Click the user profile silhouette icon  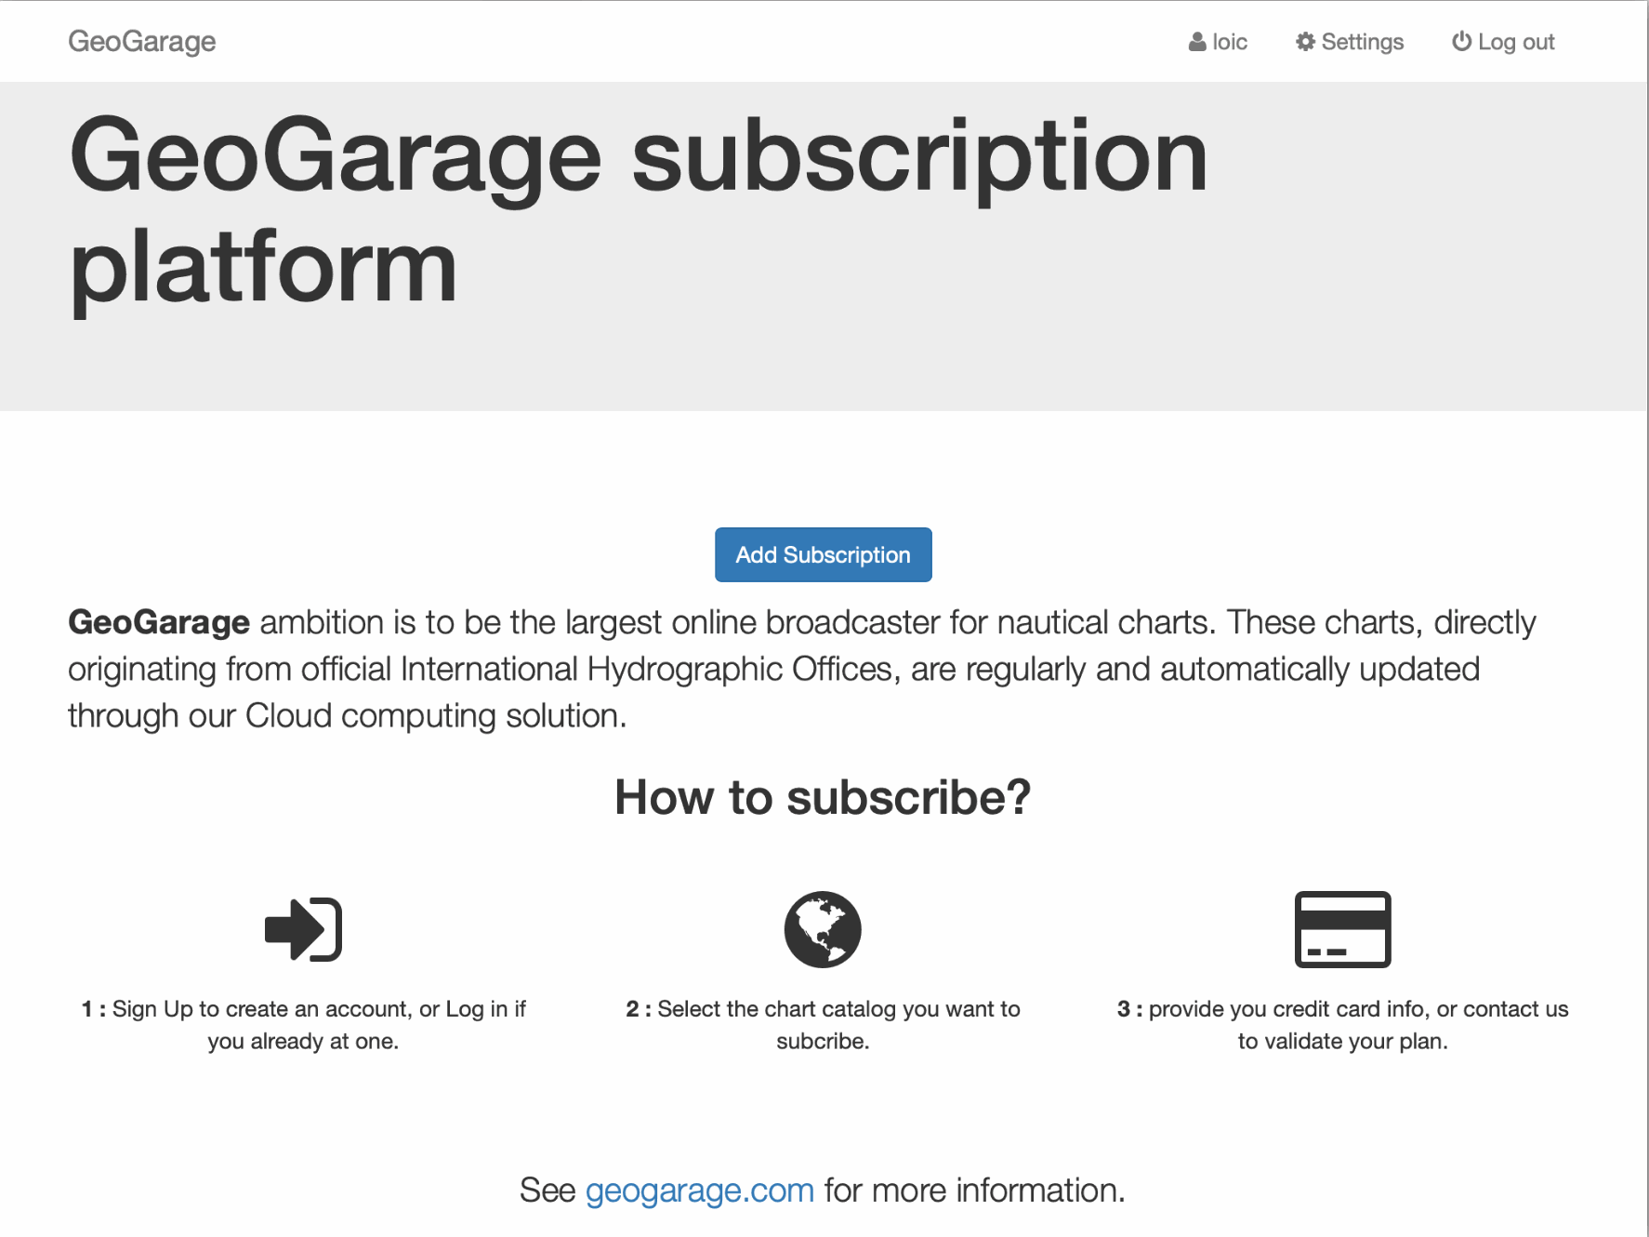click(x=1196, y=42)
